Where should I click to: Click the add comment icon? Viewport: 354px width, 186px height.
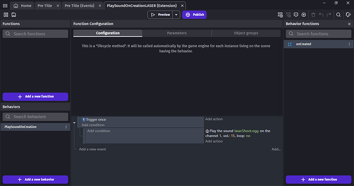point(296,15)
